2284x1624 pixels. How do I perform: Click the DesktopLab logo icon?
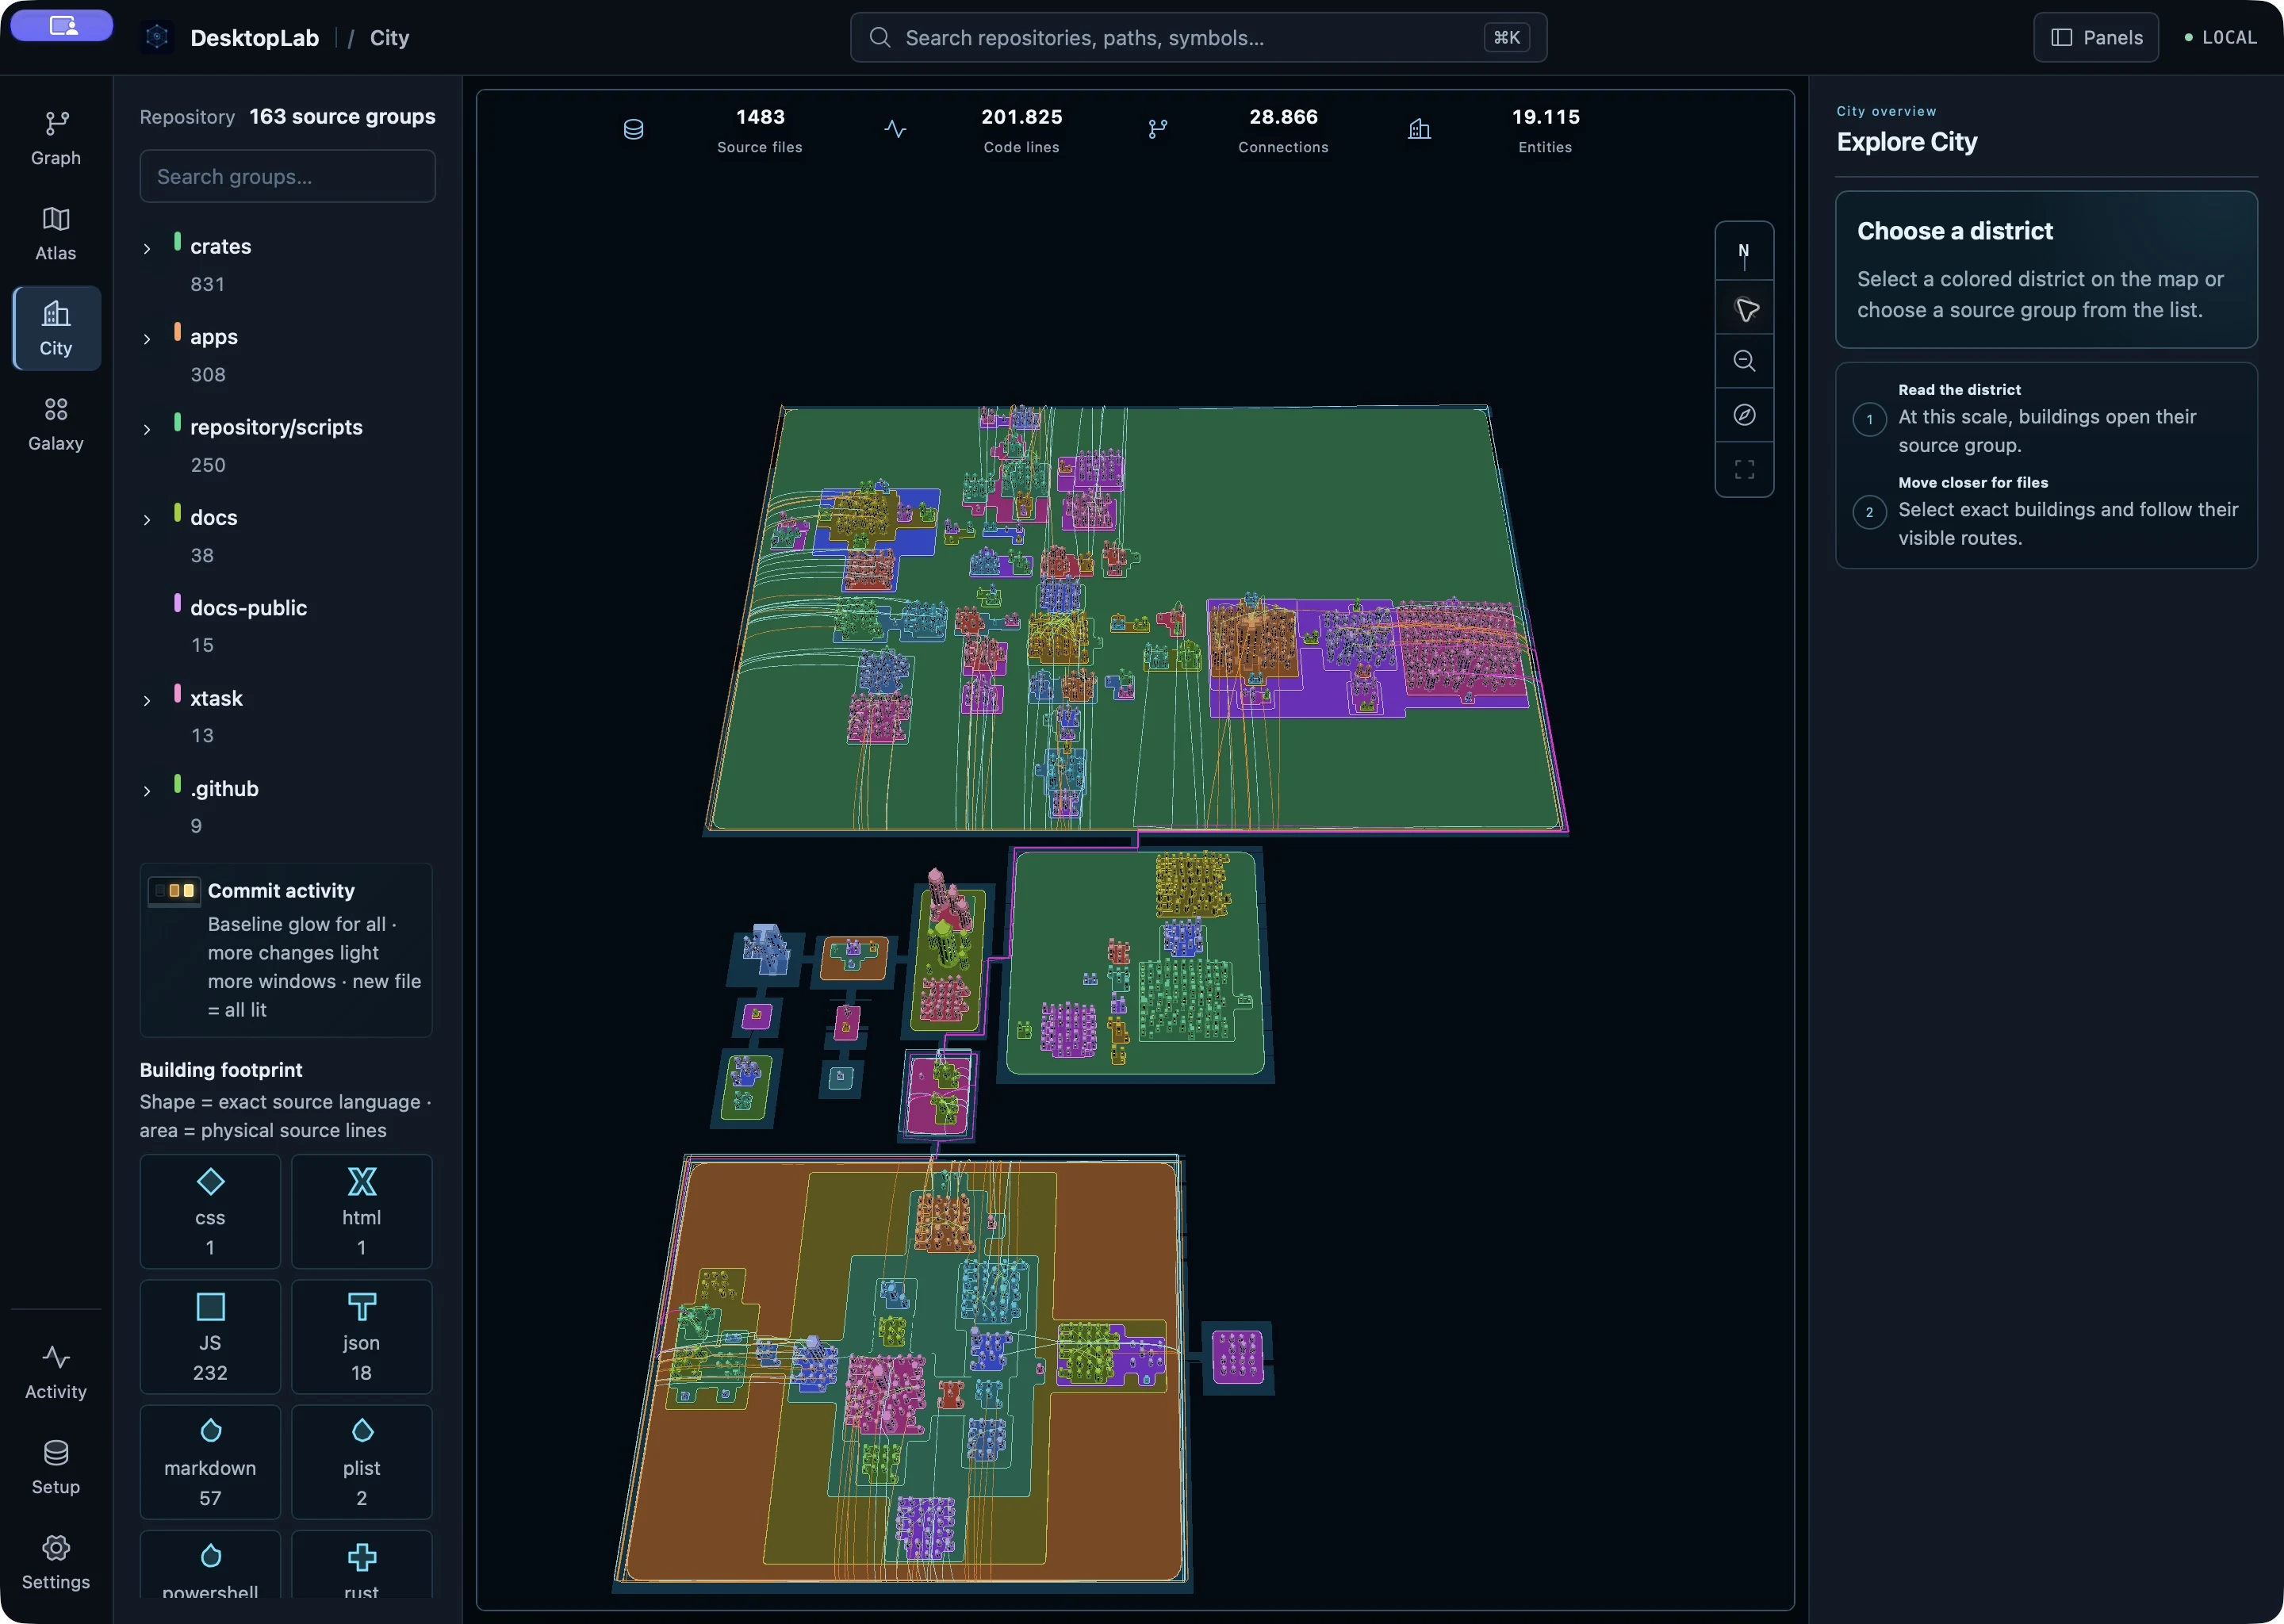157,37
